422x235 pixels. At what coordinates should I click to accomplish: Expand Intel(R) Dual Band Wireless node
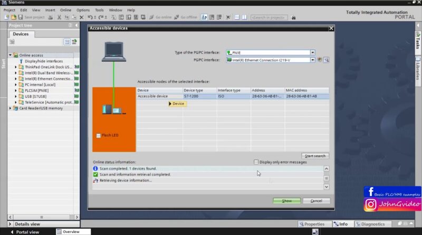[x=16, y=73]
